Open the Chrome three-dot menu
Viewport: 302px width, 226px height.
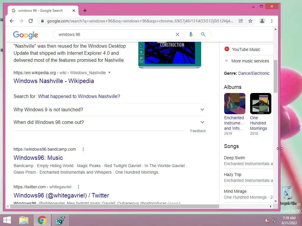(x=272, y=21)
